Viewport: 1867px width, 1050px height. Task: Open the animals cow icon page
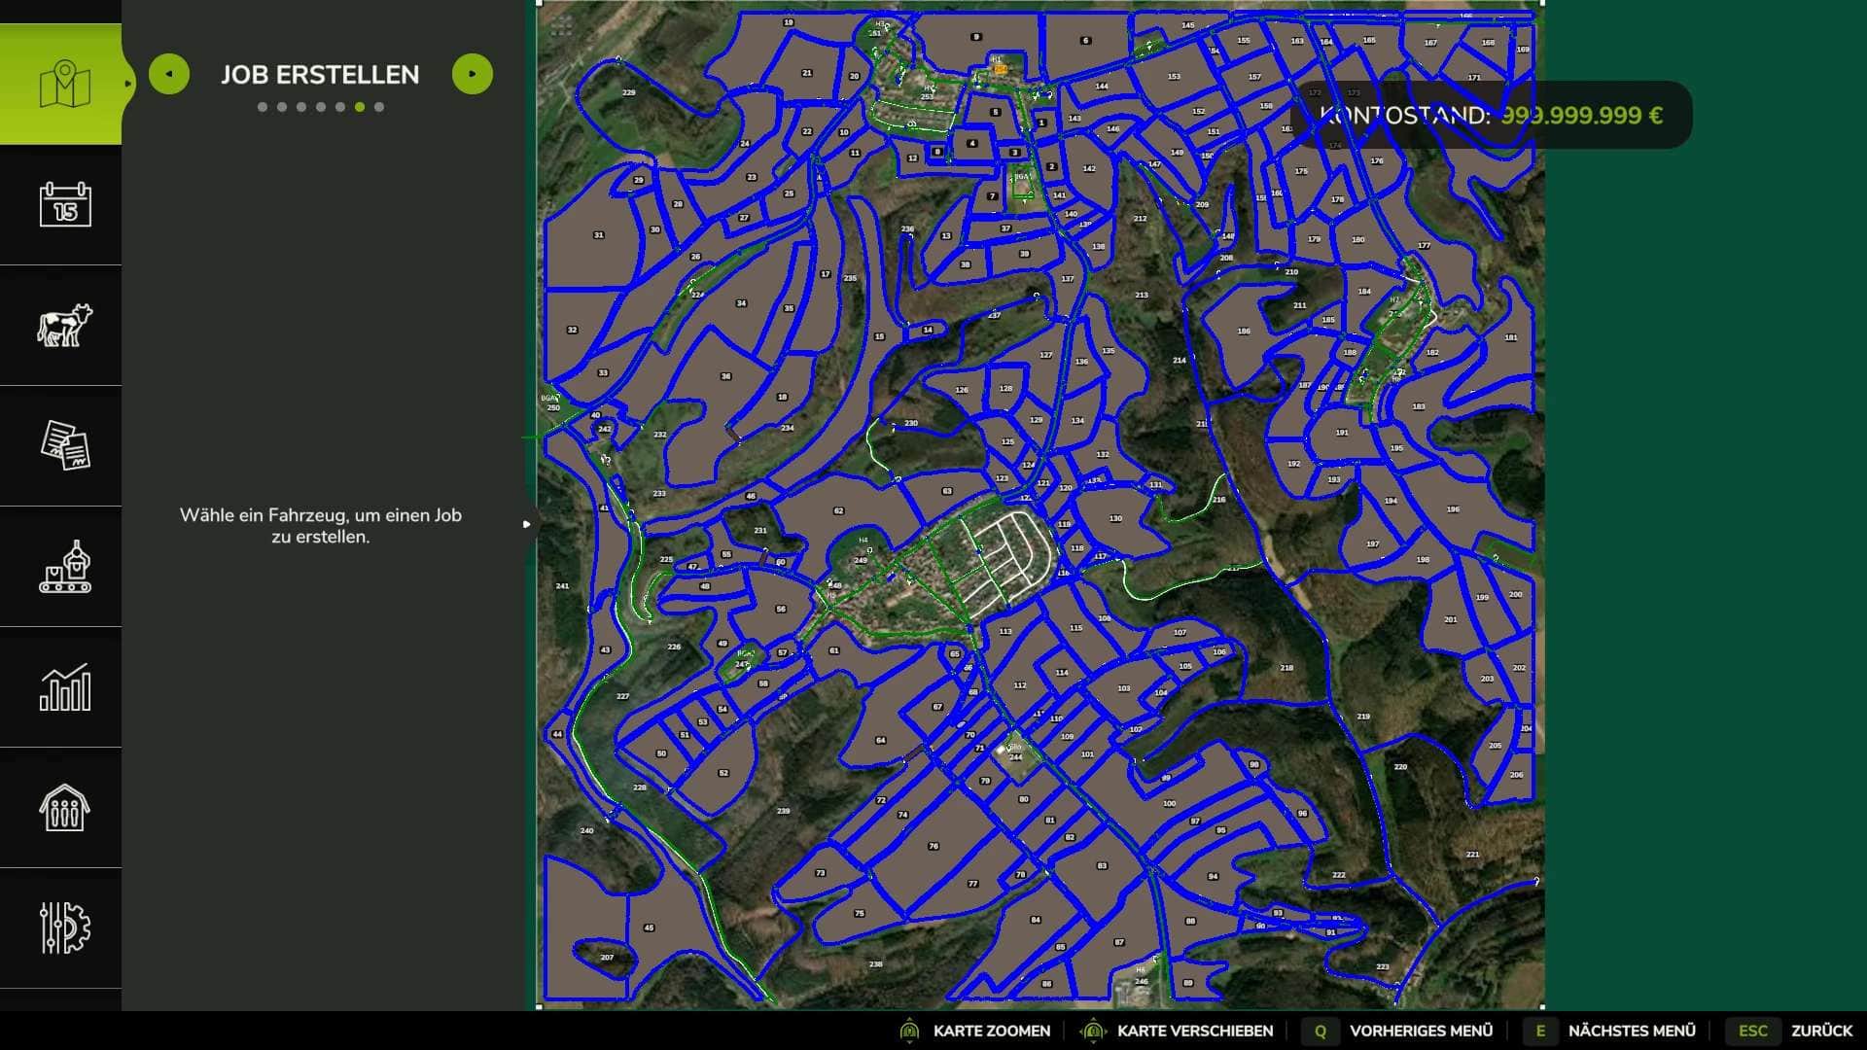tap(64, 326)
